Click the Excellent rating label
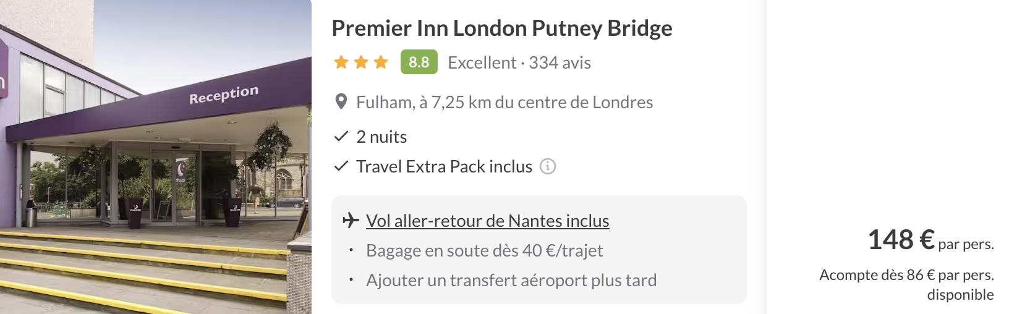This screenshot has height=314, width=1009. tap(482, 62)
